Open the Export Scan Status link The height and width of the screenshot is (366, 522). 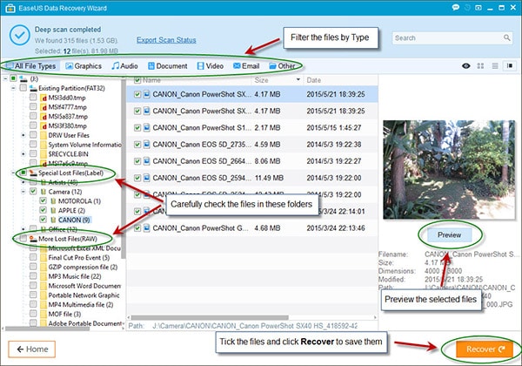coord(166,40)
